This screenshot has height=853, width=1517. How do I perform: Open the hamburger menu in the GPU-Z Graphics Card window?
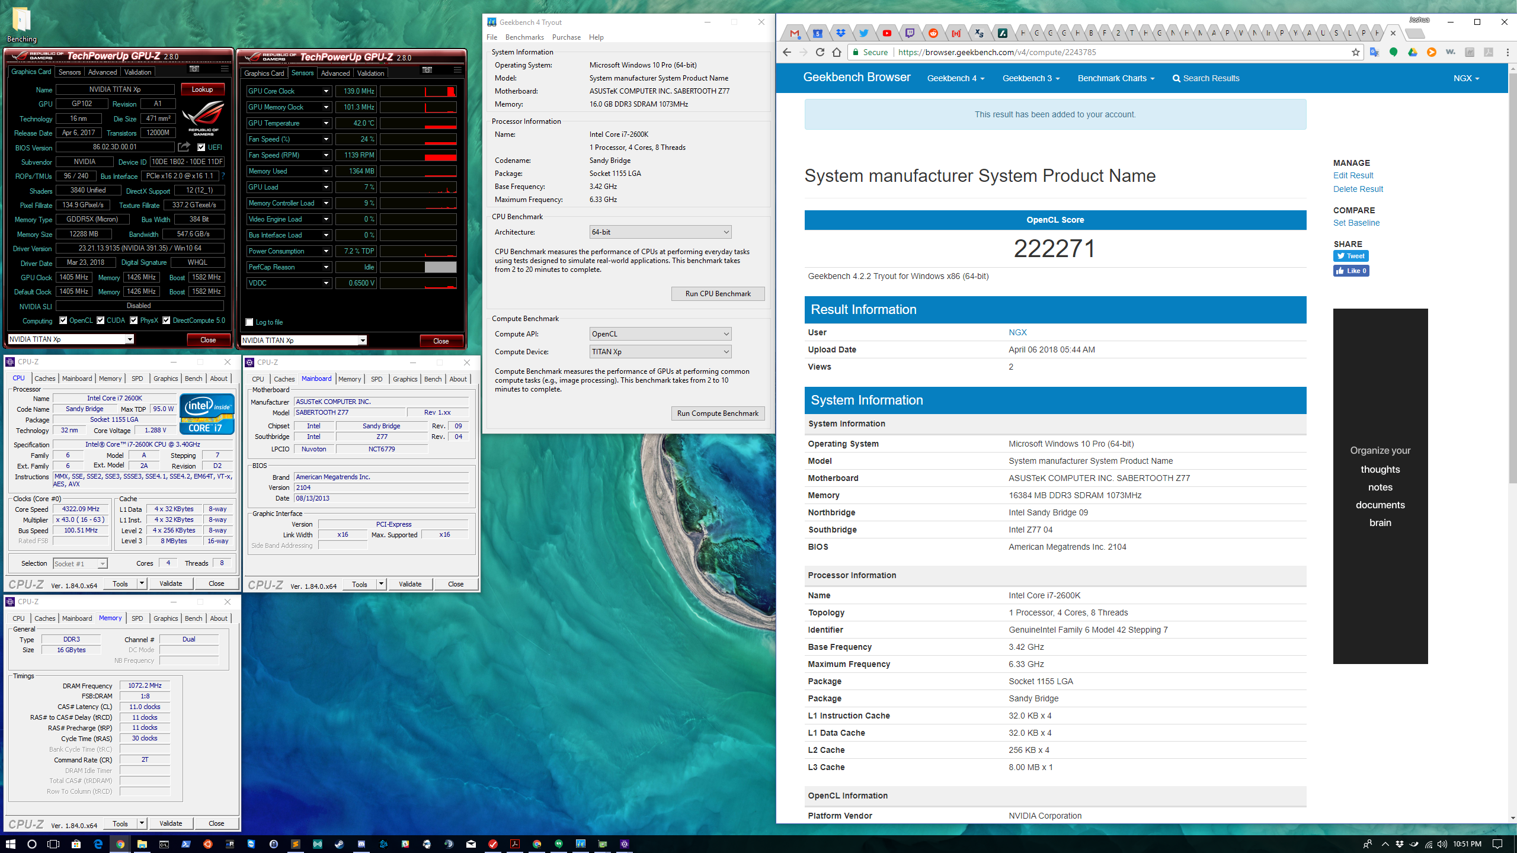click(225, 69)
